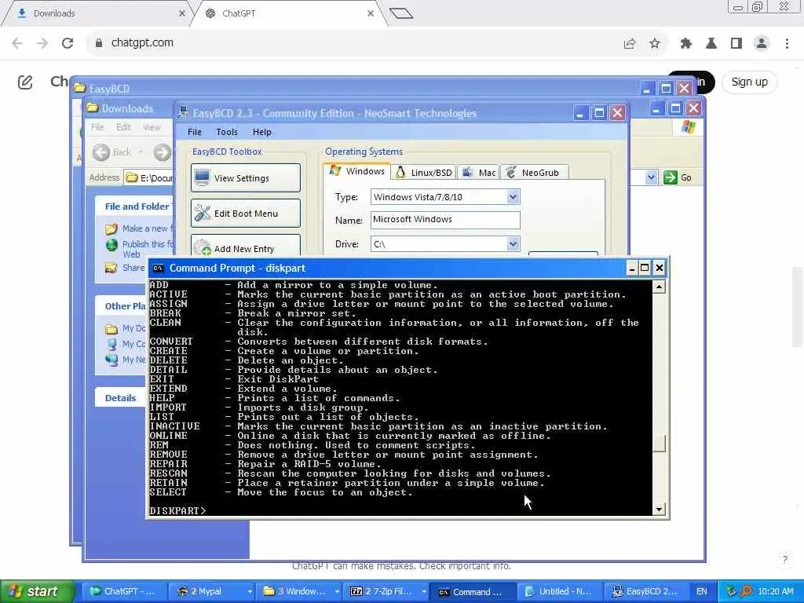
Task: Open Command Prompt system menu icon
Action: [158, 269]
